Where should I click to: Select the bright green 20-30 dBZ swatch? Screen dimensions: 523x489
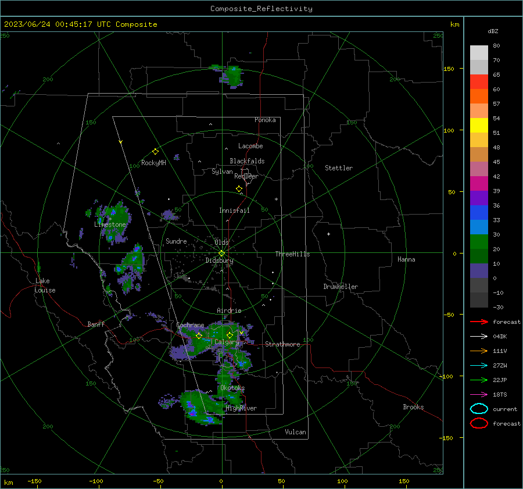(479, 242)
